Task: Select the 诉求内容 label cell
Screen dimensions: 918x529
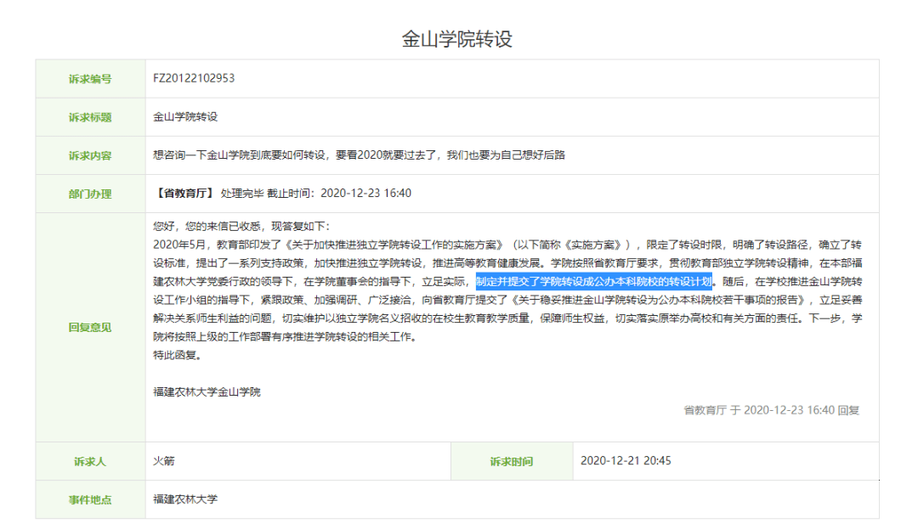Action: tap(90, 155)
